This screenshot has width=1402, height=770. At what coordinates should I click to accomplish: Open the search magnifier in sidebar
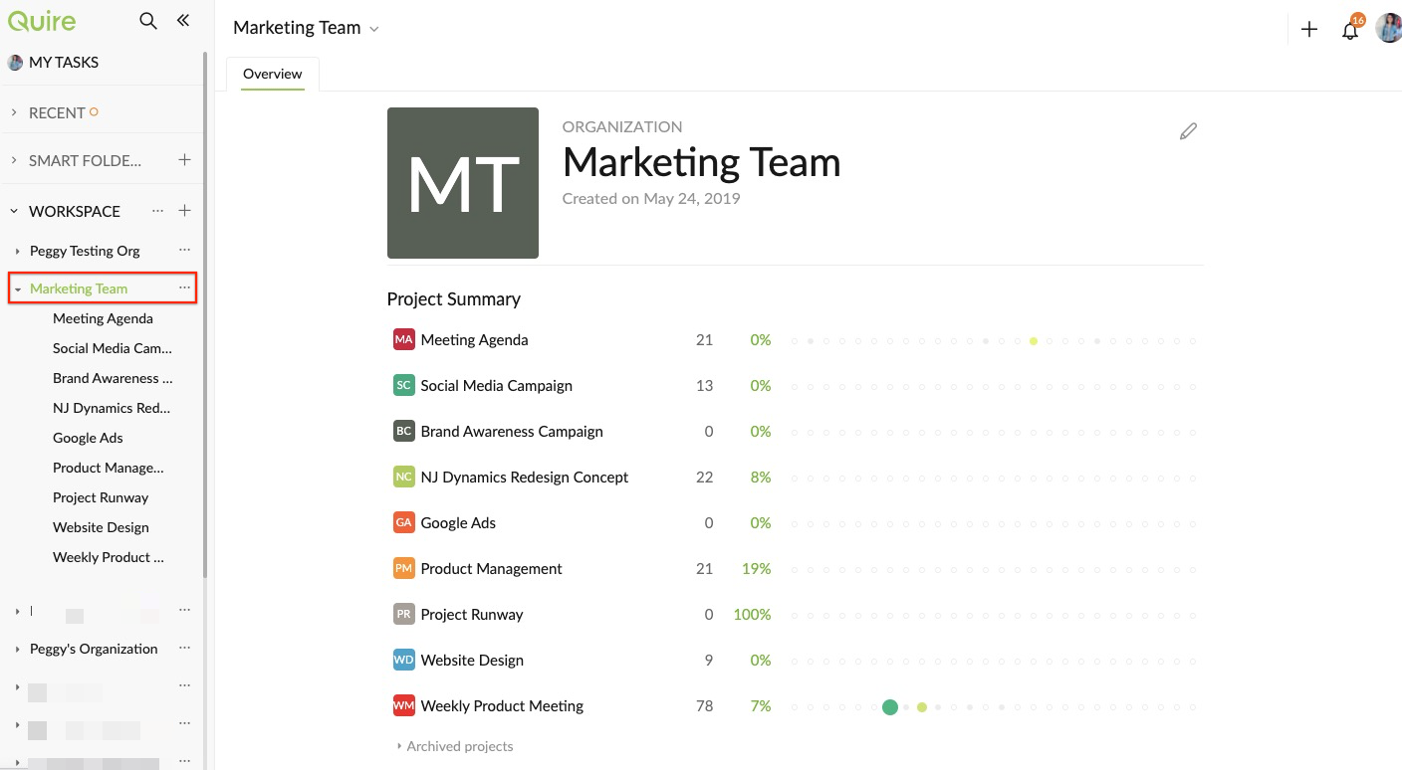point(148,21)
